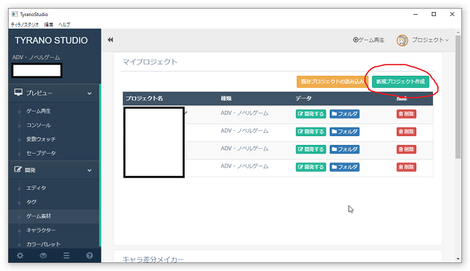Open help via the question mark icon
The width and height of the screenshot is (470, 271).
[89, 256]
